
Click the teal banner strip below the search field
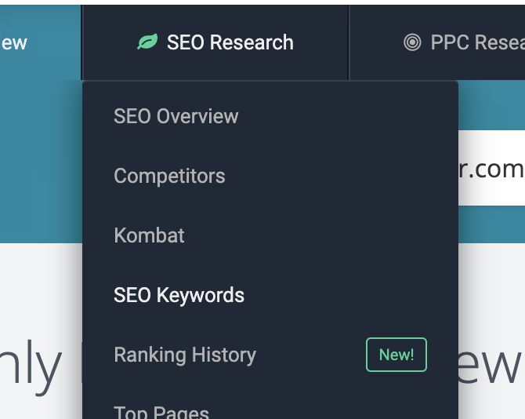point(491,224)
